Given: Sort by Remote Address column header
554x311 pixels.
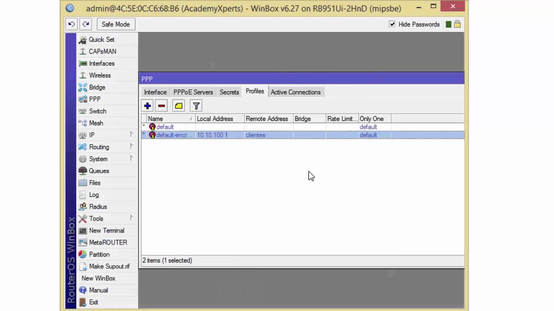Looking at the screenshot, I should pyautogui.click(x=269, y=119).
